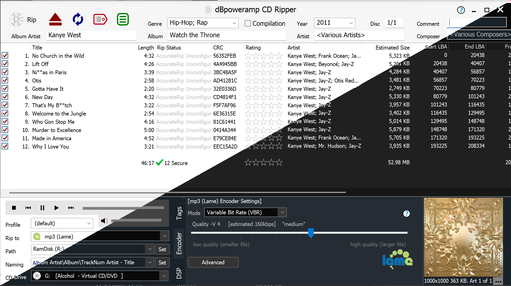Uncheck track Why I Love You
The height and width of the screenshot is (286, 511).
(5, 146)
